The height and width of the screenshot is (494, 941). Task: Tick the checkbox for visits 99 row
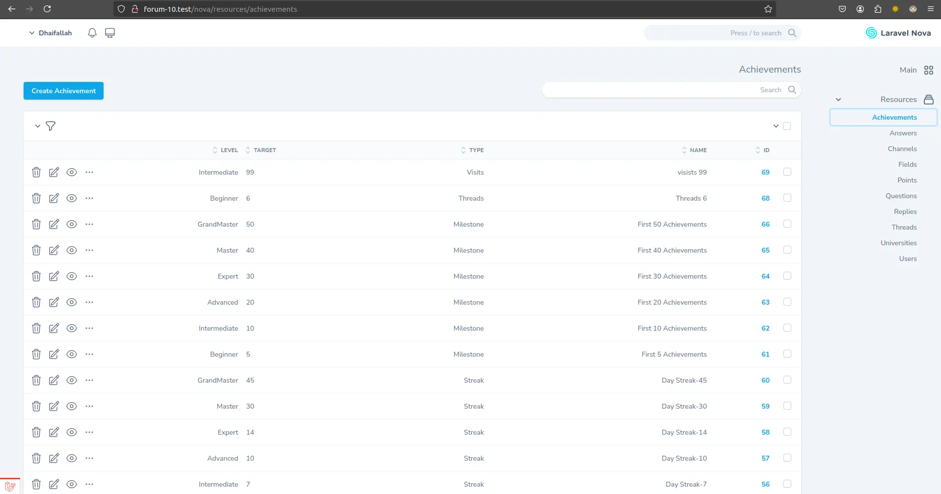(787, 172)
